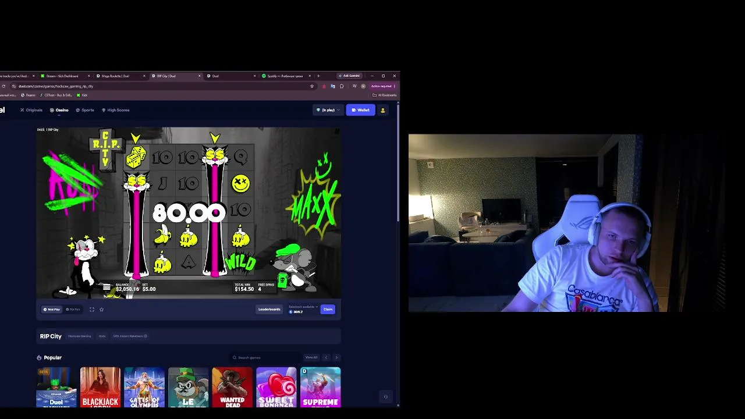Click View All popular games
The image size is (745, 419).
tap(311, 357)
